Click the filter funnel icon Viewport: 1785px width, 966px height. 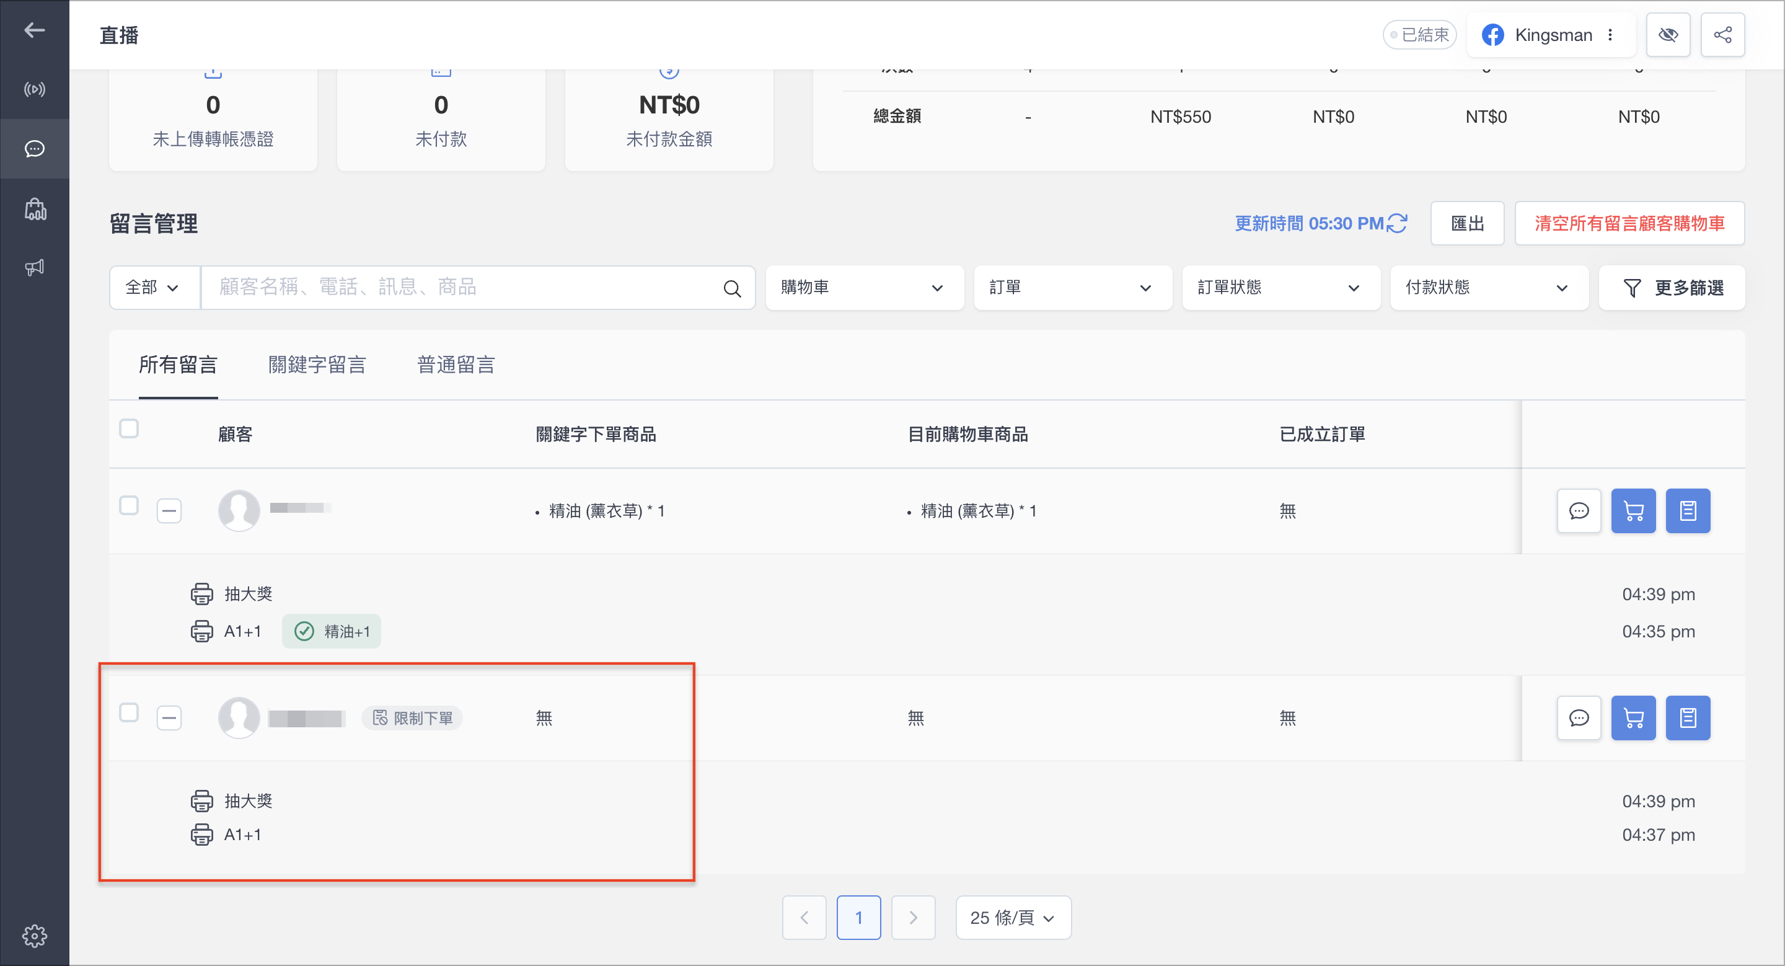tap(1632, 288)
